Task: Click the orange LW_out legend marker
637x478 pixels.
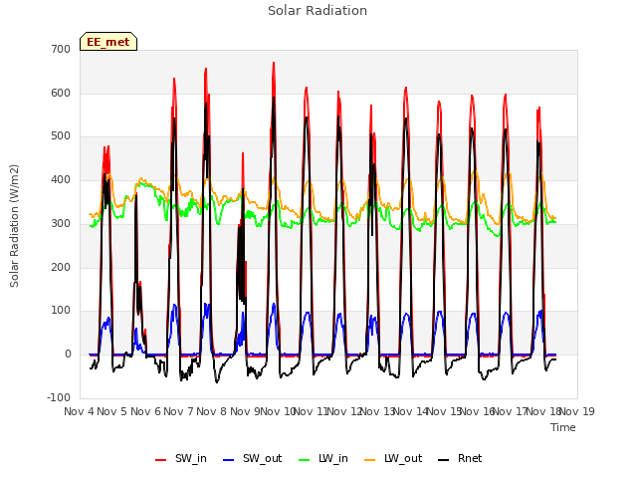Action: [370, 460]
